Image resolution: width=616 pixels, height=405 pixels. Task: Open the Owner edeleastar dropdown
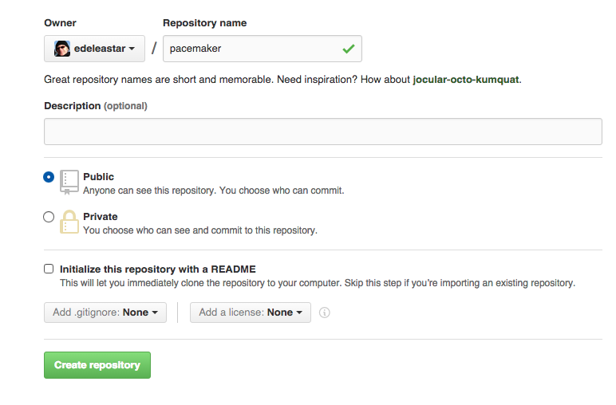click(x=94, y=49)
